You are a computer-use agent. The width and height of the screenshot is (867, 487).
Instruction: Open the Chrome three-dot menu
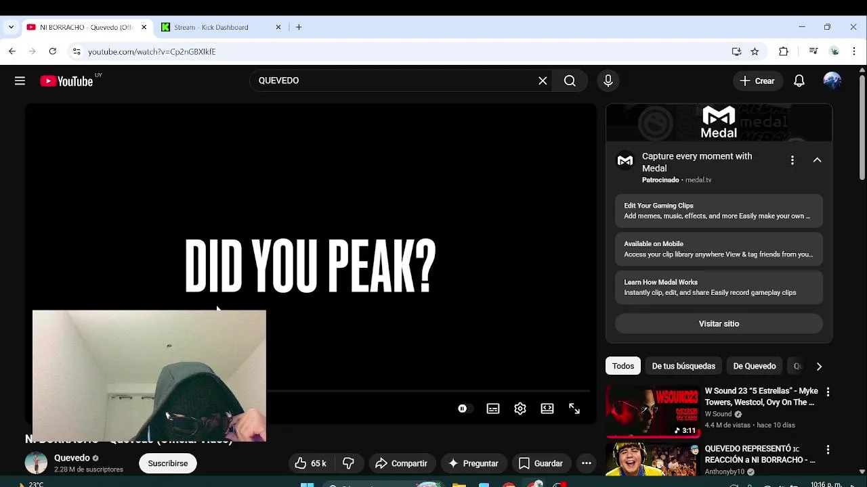pos(854,51)
